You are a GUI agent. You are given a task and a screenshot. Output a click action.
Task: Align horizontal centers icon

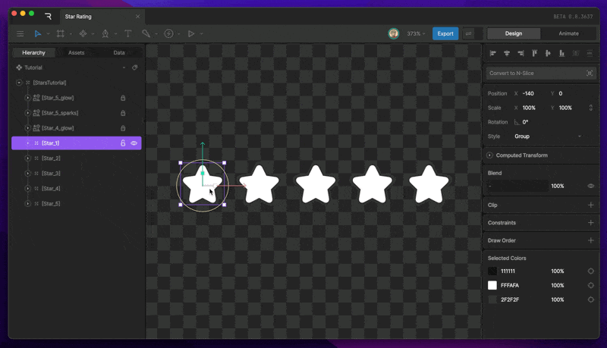click(507, 53)
